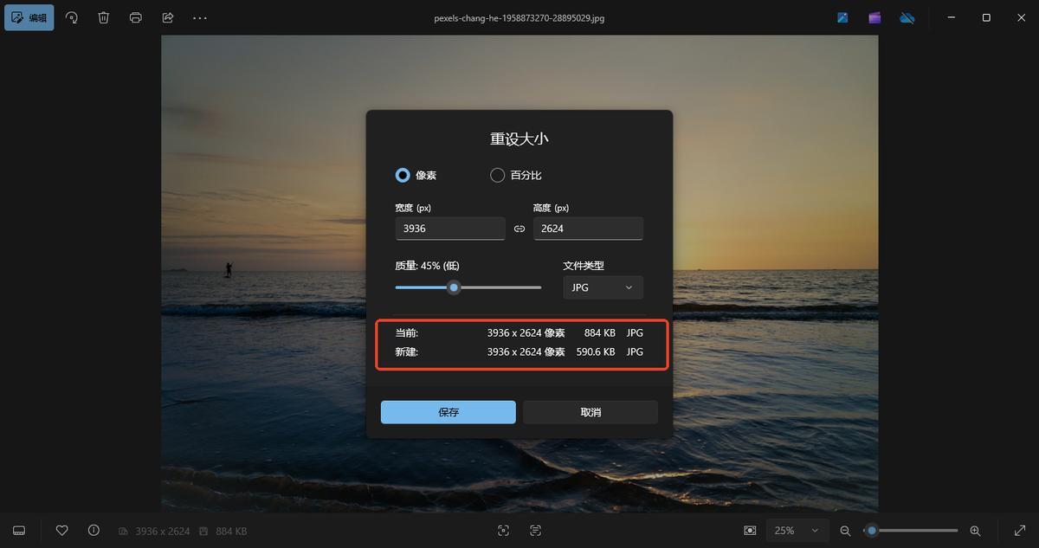Select the 百分比 (percentage) radio button

[x=498, y=175]
